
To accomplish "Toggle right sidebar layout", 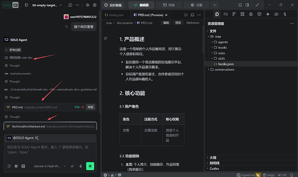I will (x=247, y=5).
